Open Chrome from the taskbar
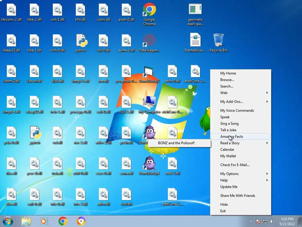 point(63,221)
